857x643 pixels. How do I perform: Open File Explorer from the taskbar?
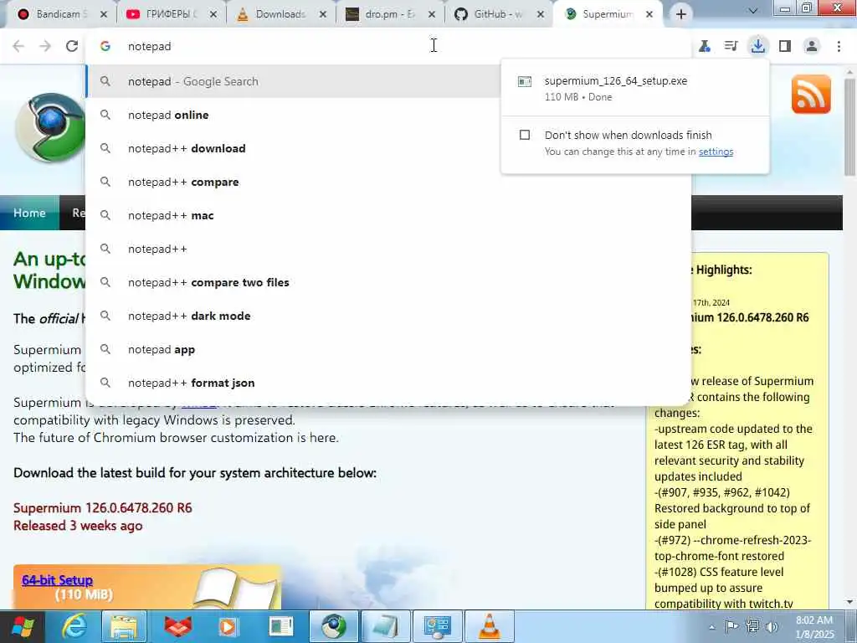pos(124,626)
